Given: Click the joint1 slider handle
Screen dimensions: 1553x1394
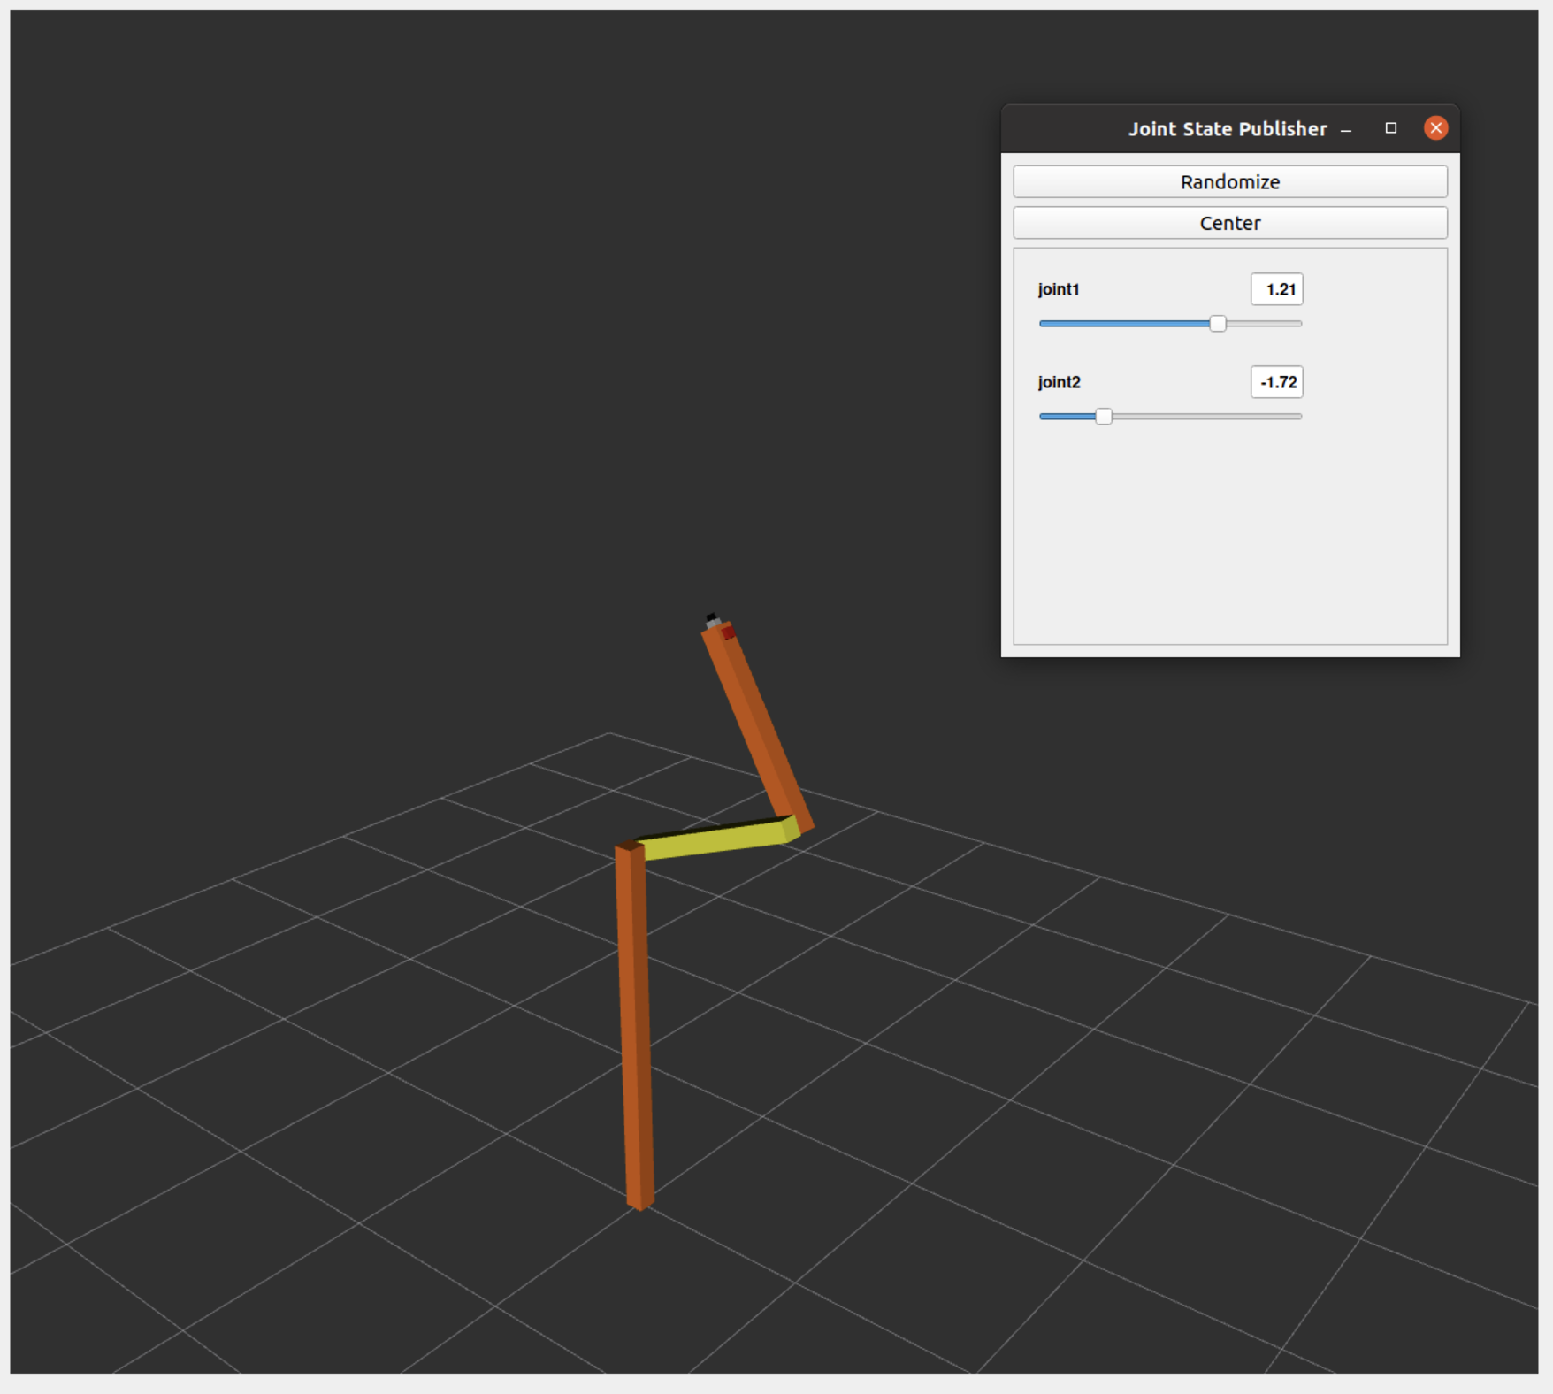Looking at the screenshot, I should pos(1218,324).
